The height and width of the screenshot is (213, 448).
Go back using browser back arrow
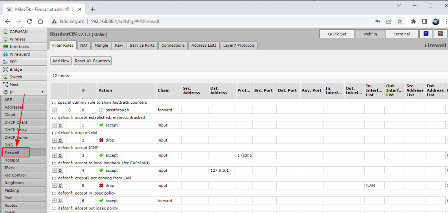click(x=8, y=21)
